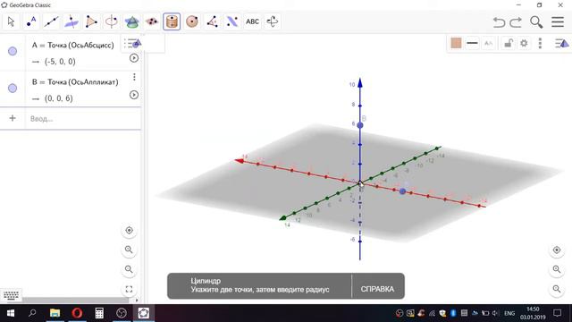Select point B on the z-axis

click(360, 125)
